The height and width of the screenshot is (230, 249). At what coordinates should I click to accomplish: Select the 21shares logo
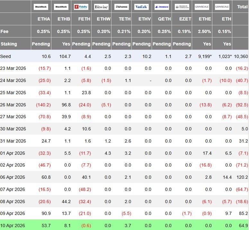click(x=121, y=7)
